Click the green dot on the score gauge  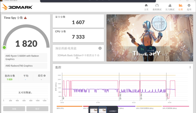[4, 47]
